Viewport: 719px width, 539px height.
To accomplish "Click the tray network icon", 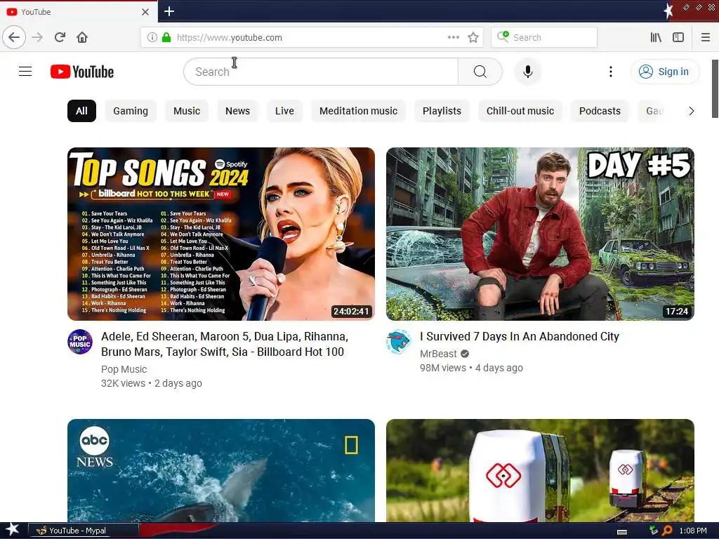I will tap(654, 531).
